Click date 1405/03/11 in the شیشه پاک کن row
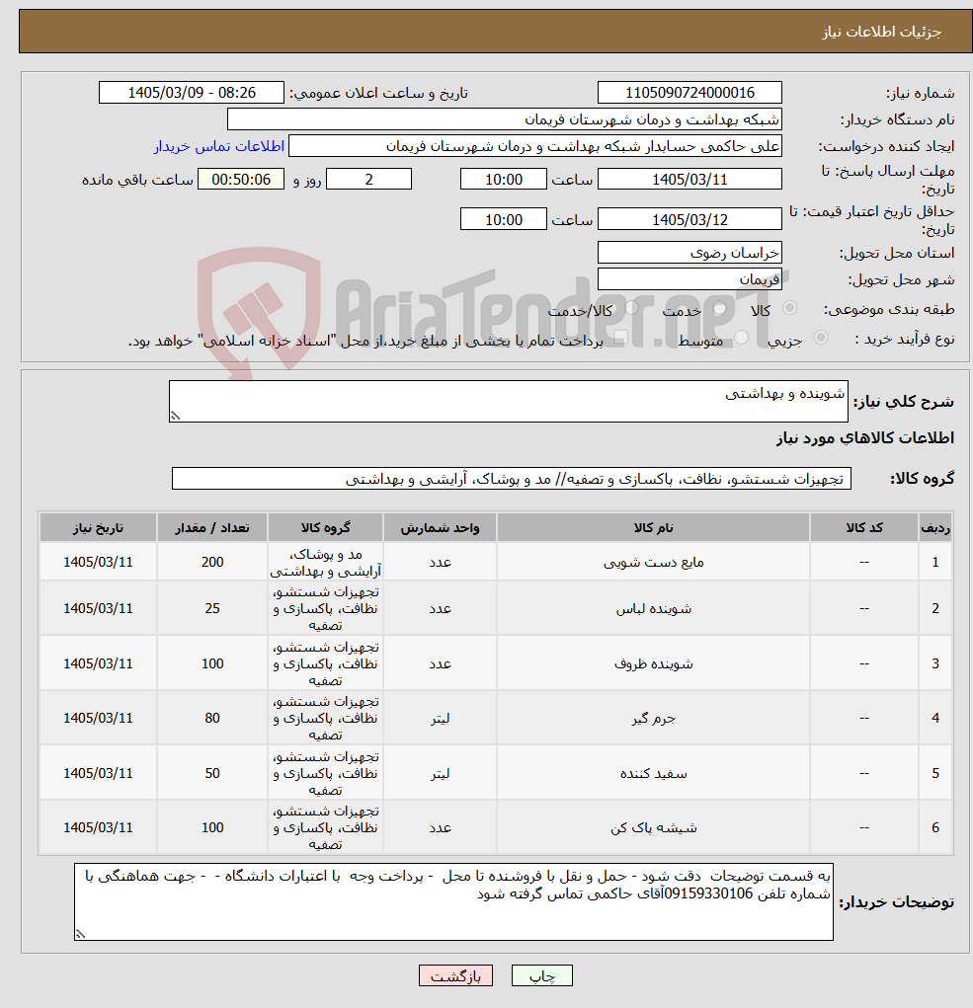The width and height of the screenshot is (973, 1008). [x=98, y=828]
